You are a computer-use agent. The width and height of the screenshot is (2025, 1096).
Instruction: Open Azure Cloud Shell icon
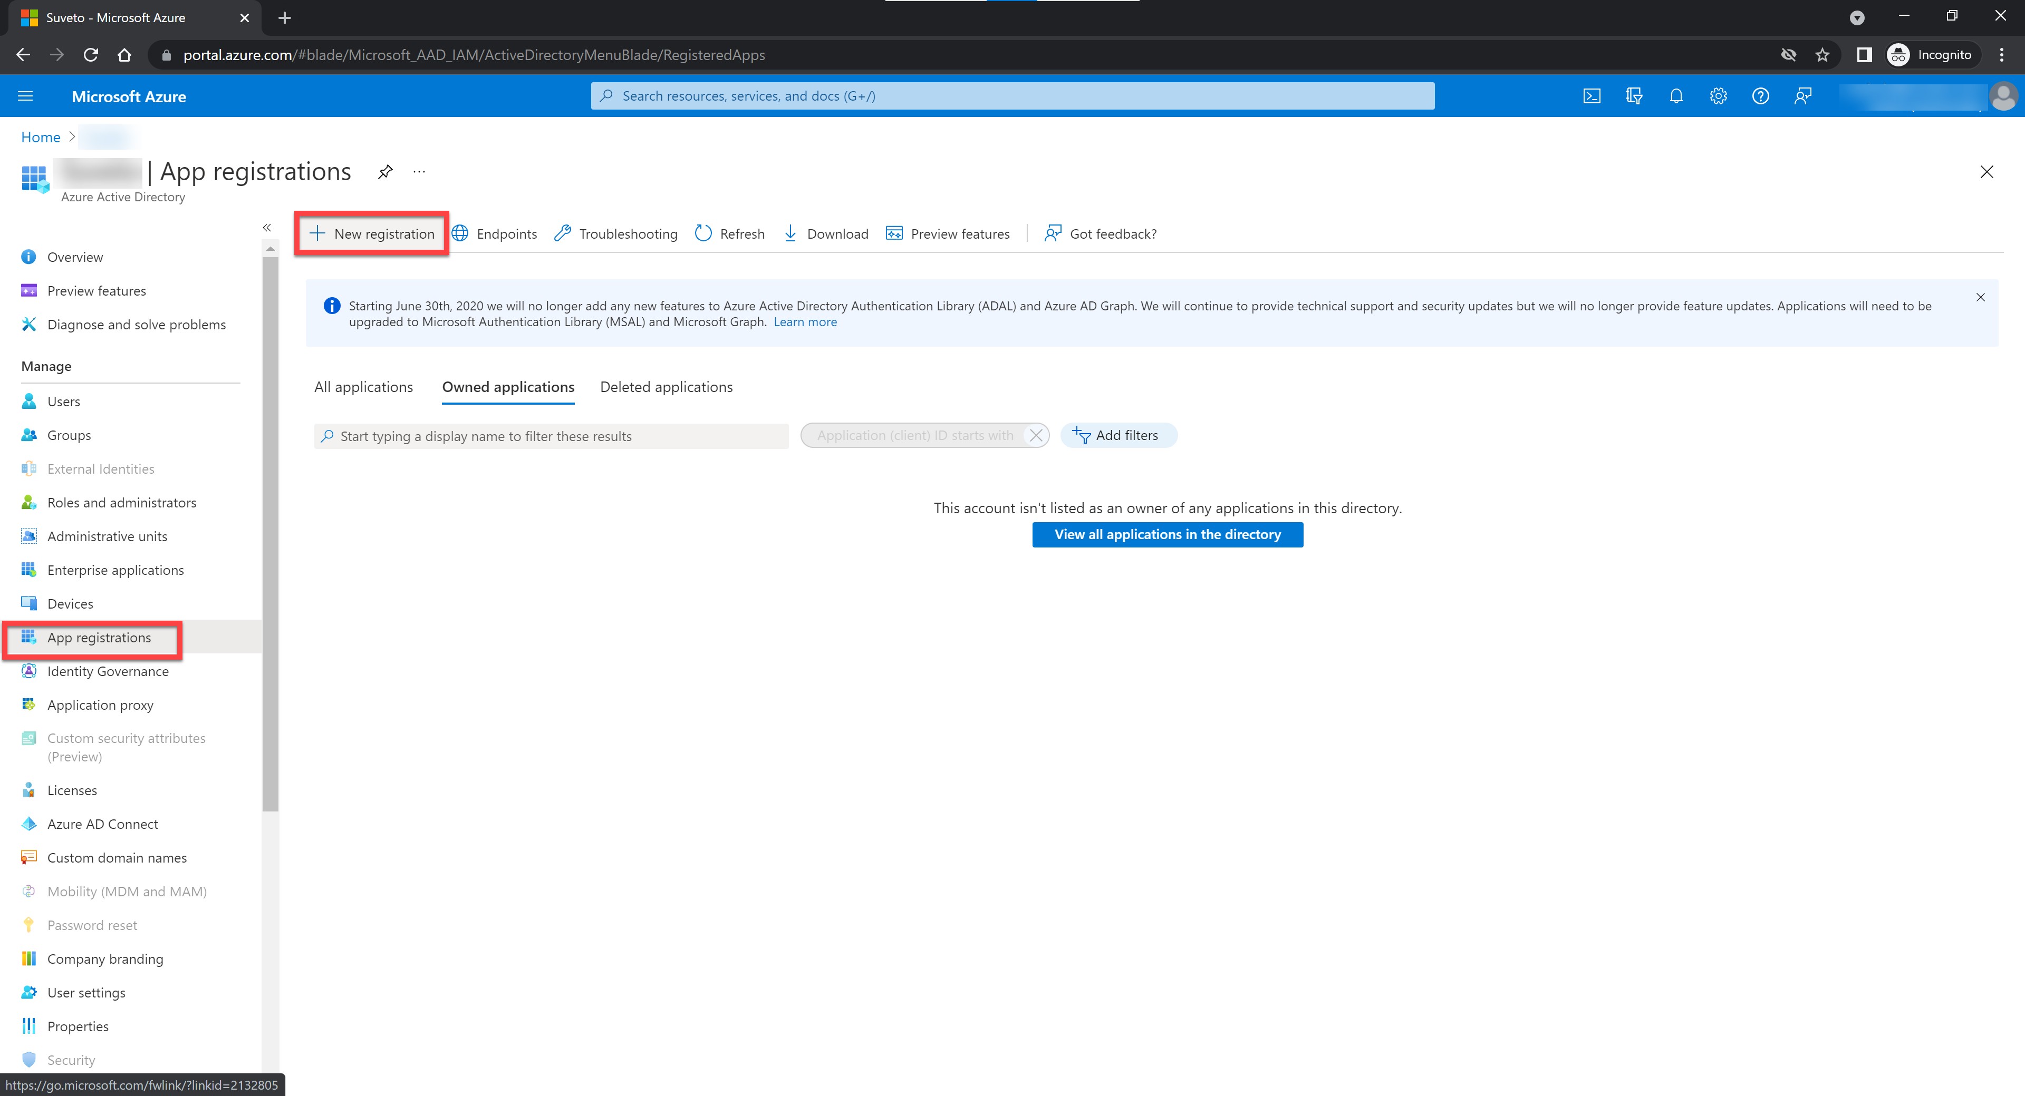pos(1591,96)
